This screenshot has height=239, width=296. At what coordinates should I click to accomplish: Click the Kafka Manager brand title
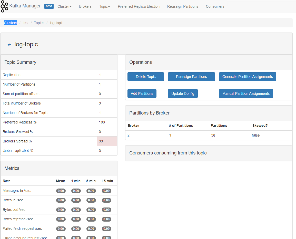tap(25, 6)
